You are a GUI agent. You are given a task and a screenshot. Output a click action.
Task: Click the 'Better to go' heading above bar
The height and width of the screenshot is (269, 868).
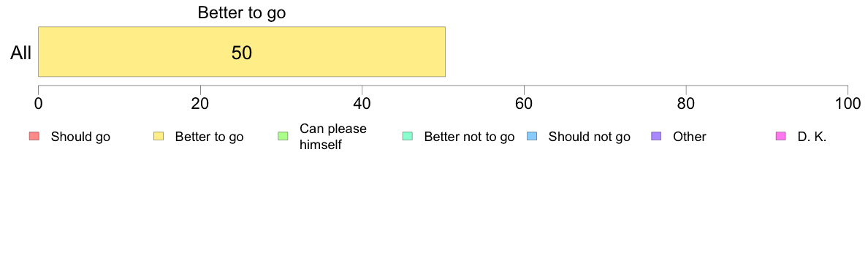click(x=242, y=12)
